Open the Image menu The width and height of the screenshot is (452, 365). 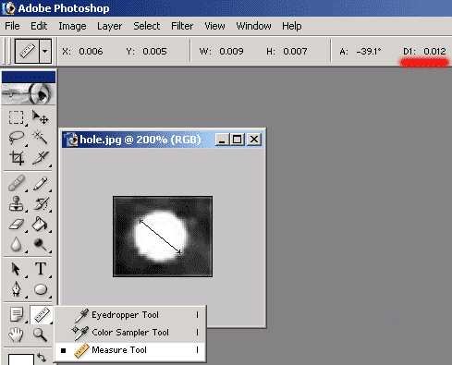click(x=72, y=26)
